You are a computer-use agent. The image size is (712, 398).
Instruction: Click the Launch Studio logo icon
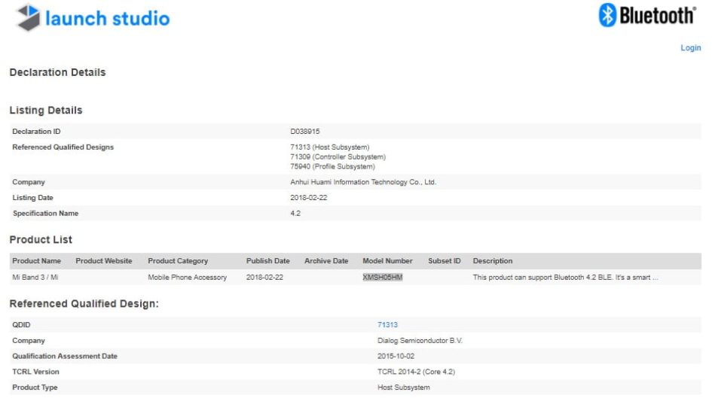28,17
